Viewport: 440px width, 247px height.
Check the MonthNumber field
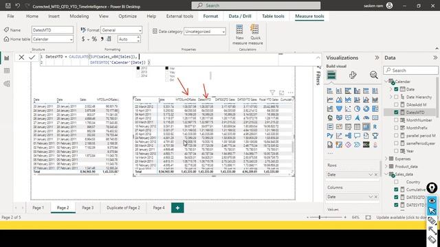(x=396, y=120)
